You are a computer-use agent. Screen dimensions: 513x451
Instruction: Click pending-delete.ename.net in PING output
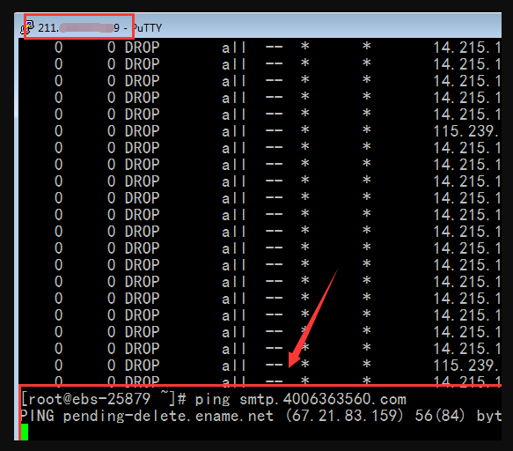coord(168,416)
